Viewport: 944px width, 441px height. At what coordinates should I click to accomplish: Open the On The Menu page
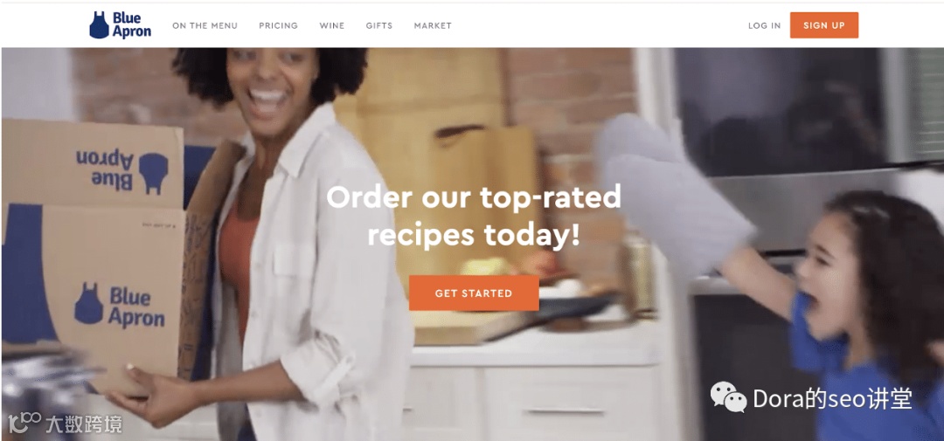point(205,26)
